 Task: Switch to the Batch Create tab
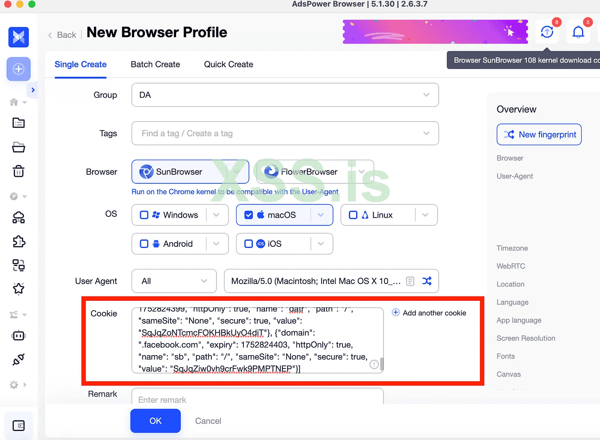tap(155, 64)
